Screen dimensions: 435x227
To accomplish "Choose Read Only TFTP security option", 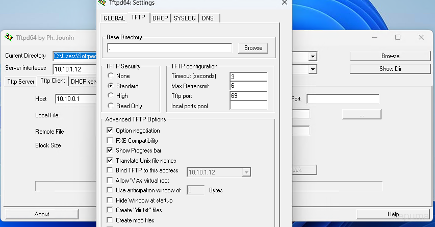I will click(110, 106).
